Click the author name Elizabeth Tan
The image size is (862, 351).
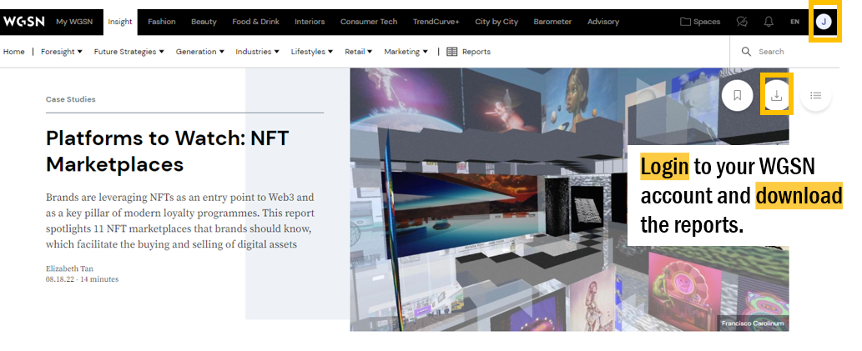69,268
